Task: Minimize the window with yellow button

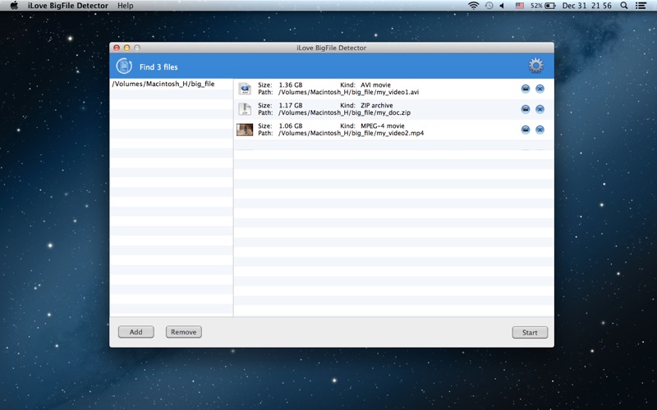Action: coord(126,48)
